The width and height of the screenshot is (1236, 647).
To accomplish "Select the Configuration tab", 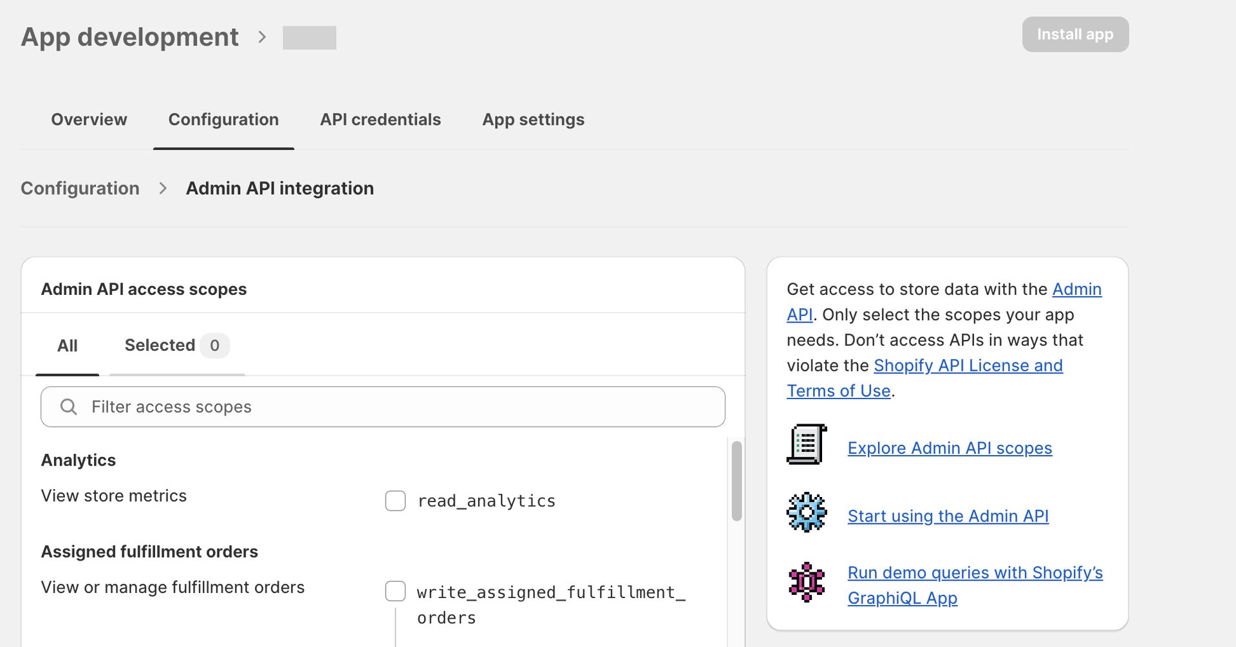I will (223, 120).
